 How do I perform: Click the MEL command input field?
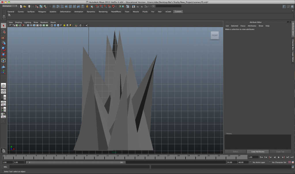[79, 167]
